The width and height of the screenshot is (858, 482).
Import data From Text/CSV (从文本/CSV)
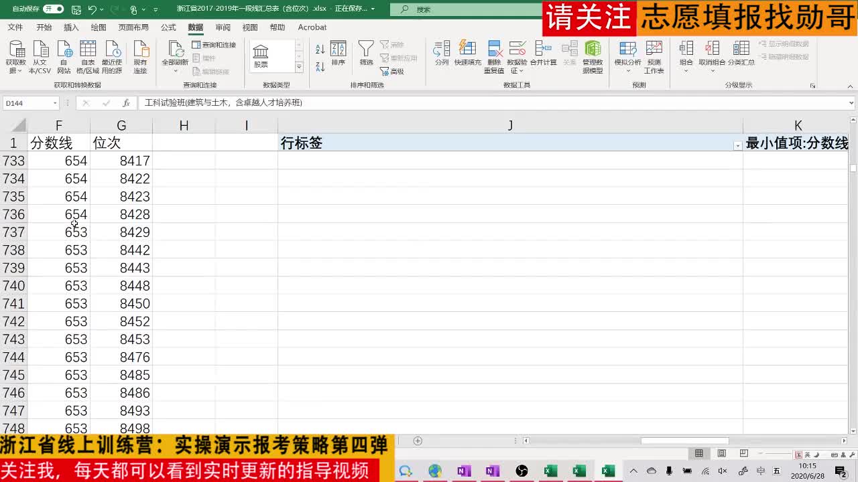click(x=40, y=58)
